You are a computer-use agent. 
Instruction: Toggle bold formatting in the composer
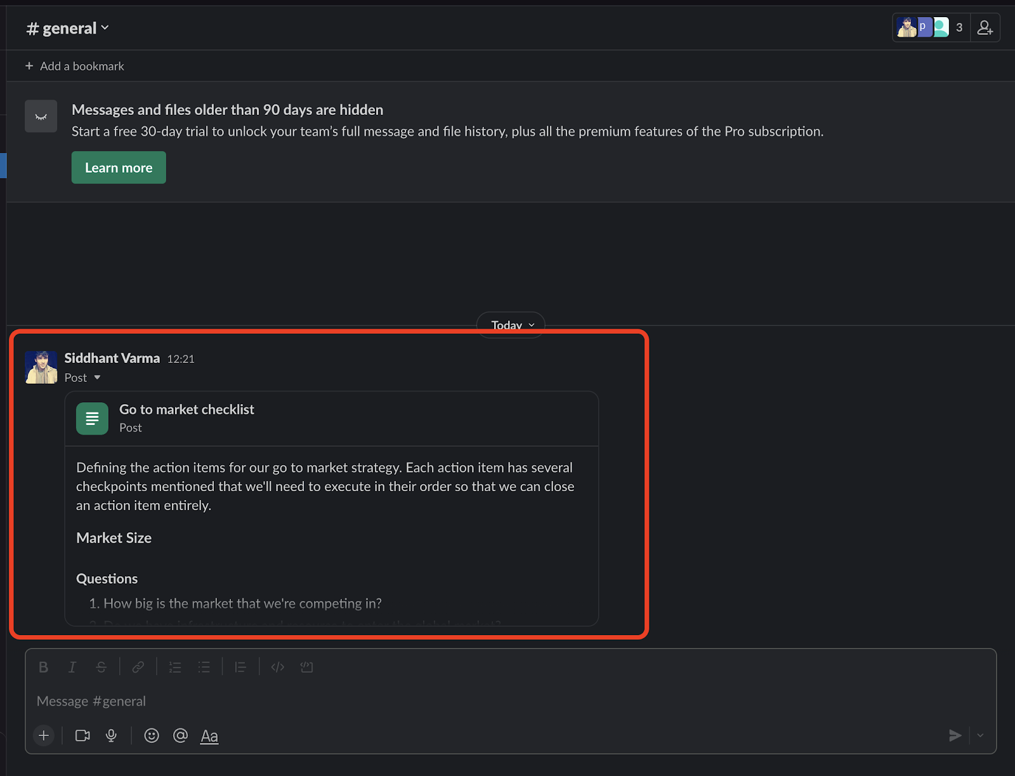43,667
